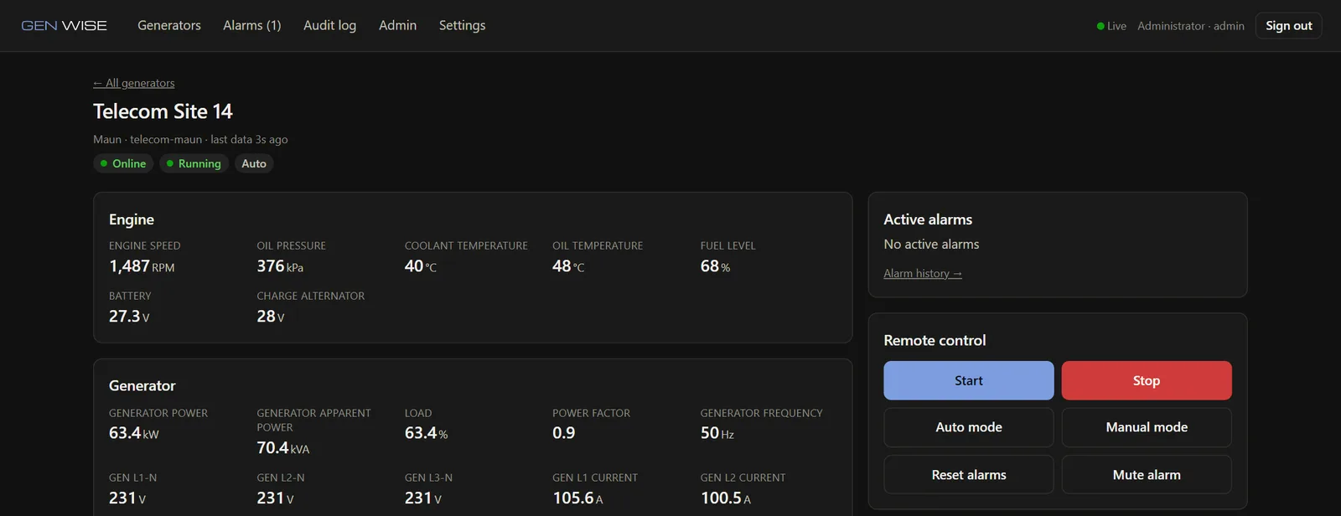Click the 376 kPa oil pressure value
This screenshot has width=1341, height=516.
click(280, 266)
